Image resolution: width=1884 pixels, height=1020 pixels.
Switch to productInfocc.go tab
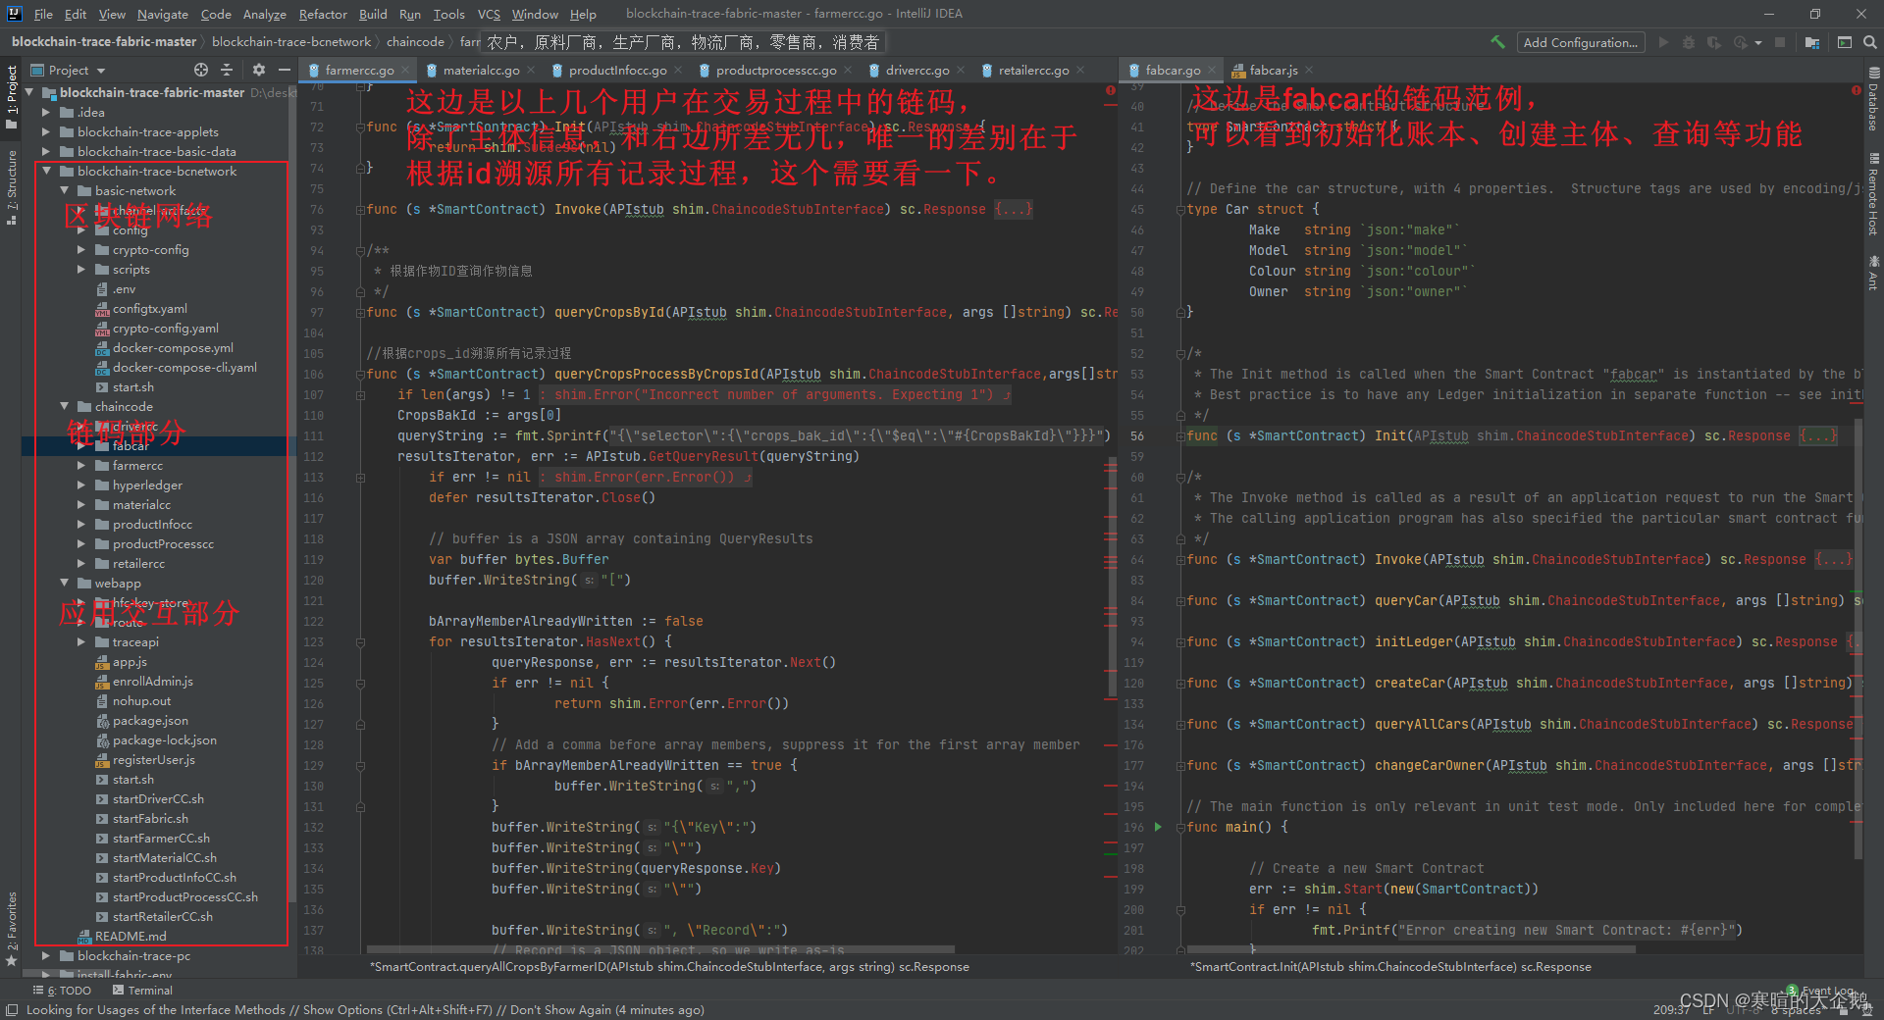pyautogui.click(x=617, y=70)
